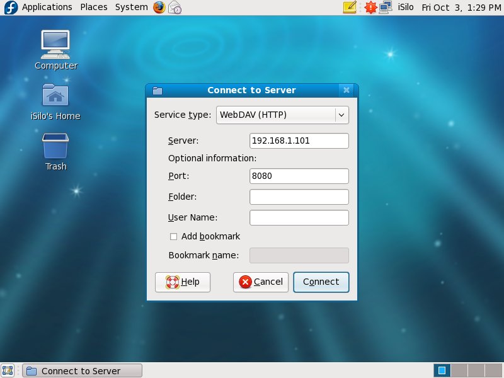Open the System menu
The image size is (504, 378).
(x=131, y=8)
